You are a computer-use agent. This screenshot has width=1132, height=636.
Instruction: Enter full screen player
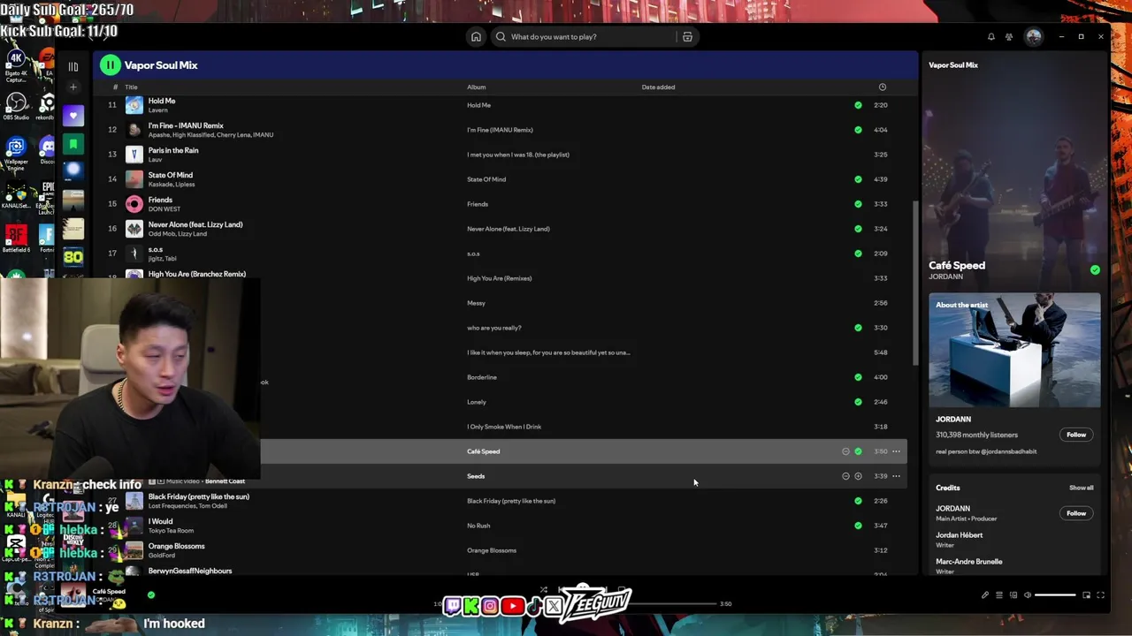[1100, 595]
